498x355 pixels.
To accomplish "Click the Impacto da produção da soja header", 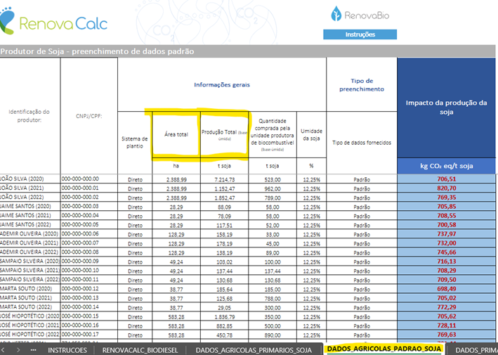I will [x=447, y=108].
